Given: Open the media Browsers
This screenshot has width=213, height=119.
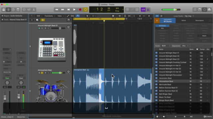Looking at the screenshot, I should pyautogui.click(x=209, y=10).
